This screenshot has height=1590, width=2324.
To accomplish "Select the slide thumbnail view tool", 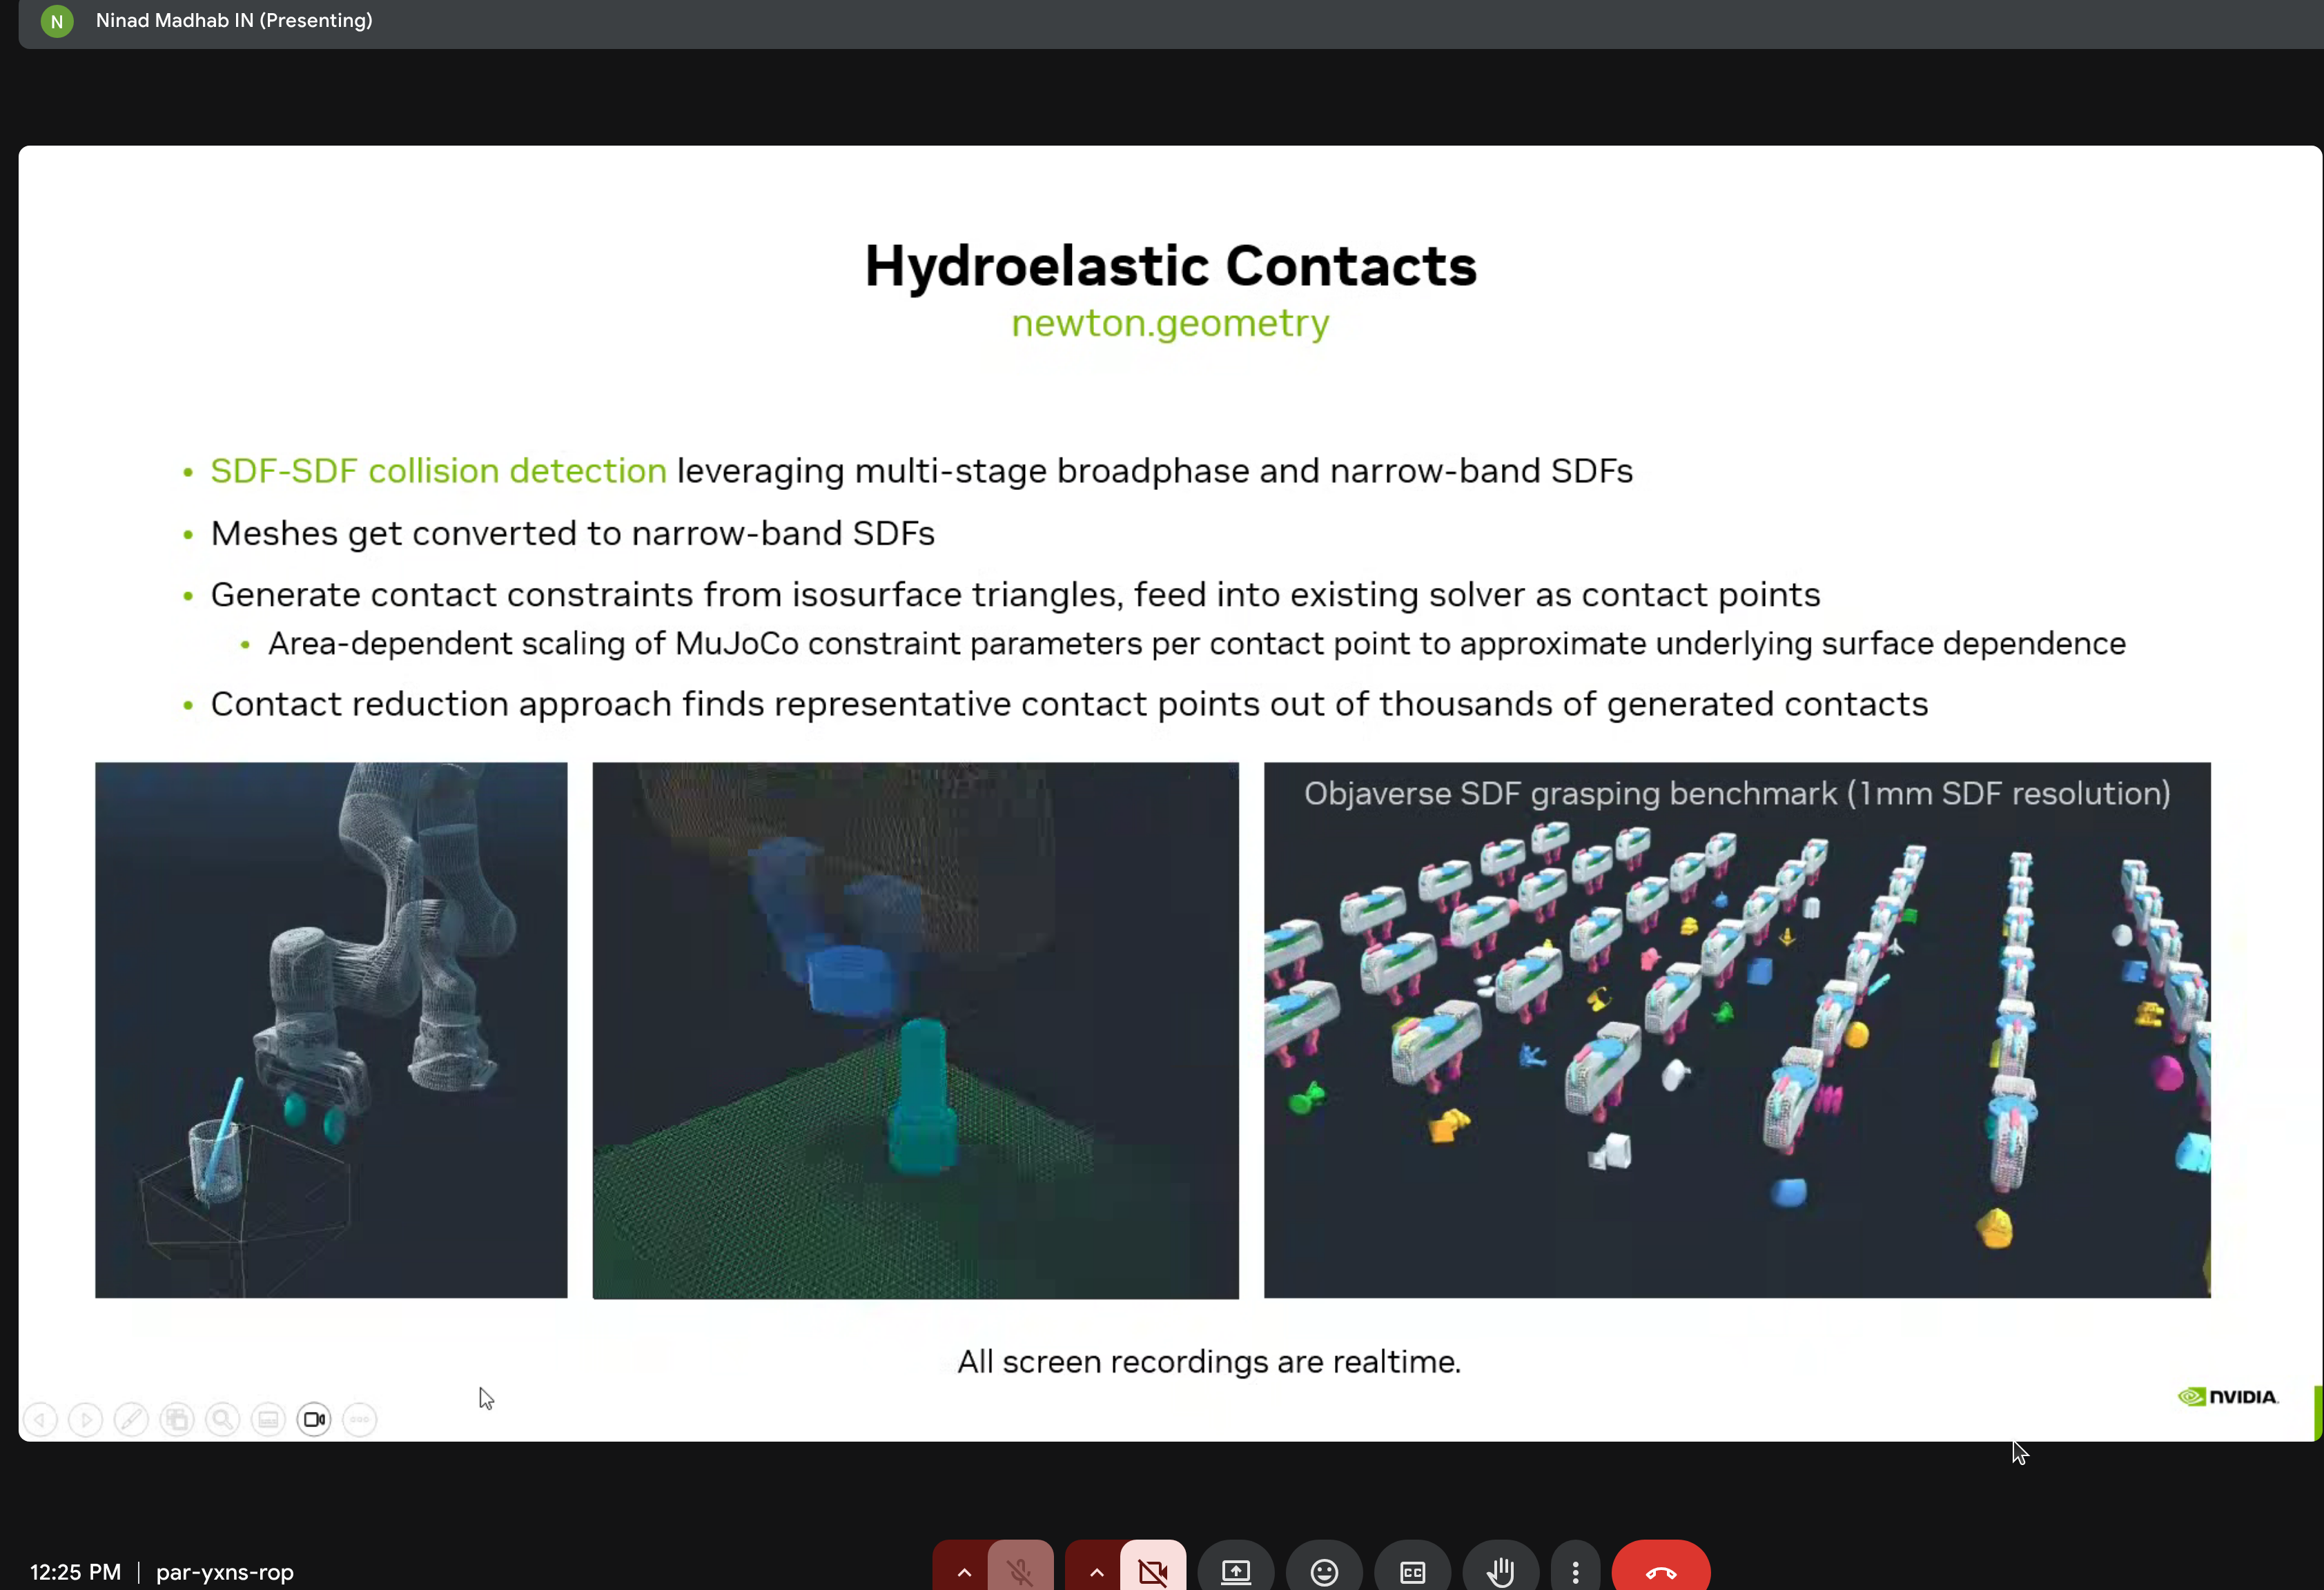I will click(x=268, y=1419).
